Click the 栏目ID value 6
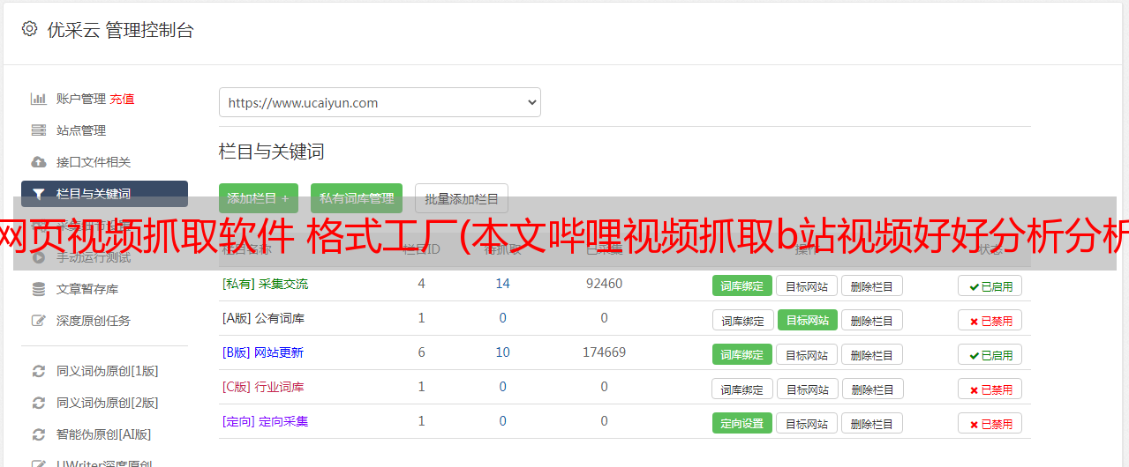The image size is (1129, 467). point(421,352)
